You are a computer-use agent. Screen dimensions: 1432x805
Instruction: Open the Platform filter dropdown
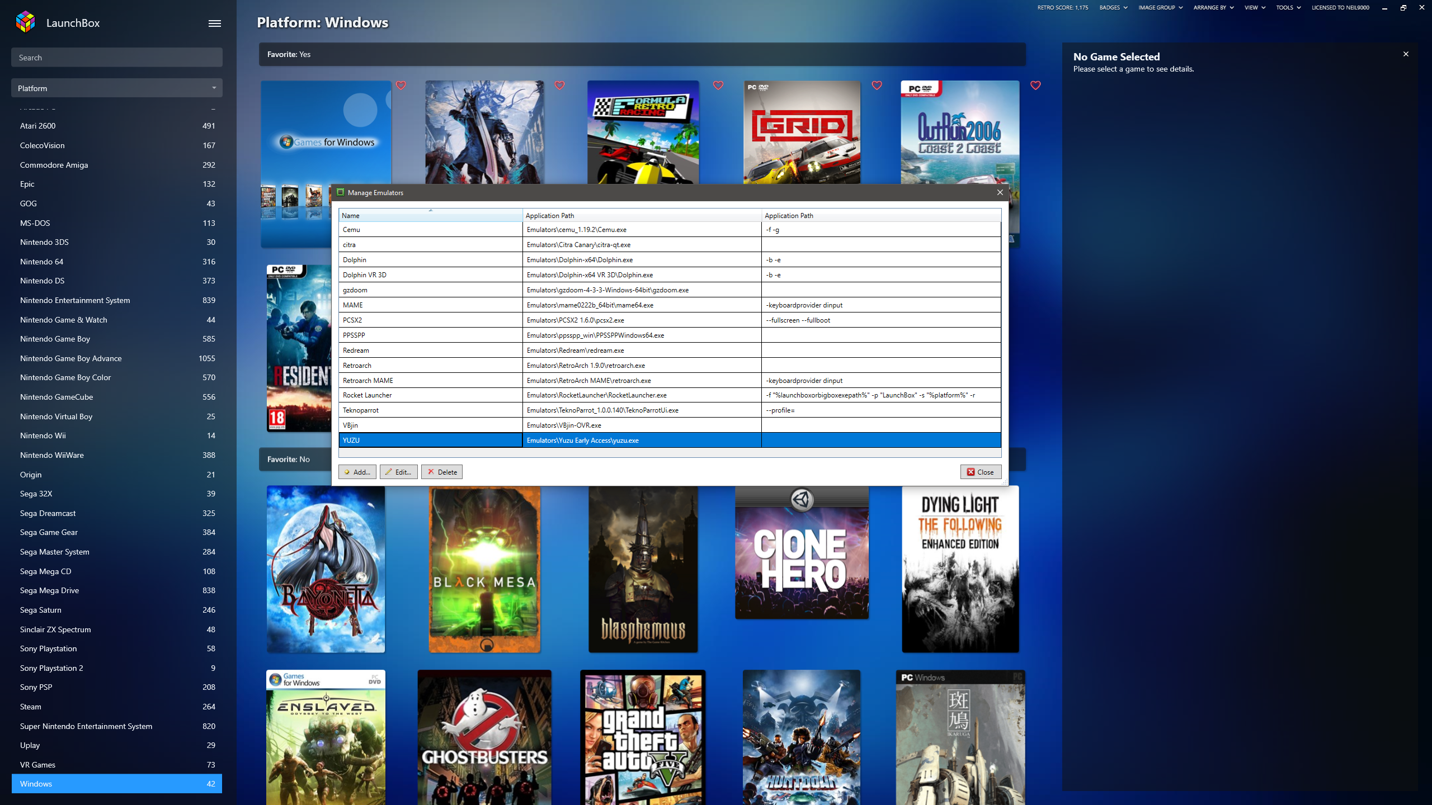tap(116, 88)
